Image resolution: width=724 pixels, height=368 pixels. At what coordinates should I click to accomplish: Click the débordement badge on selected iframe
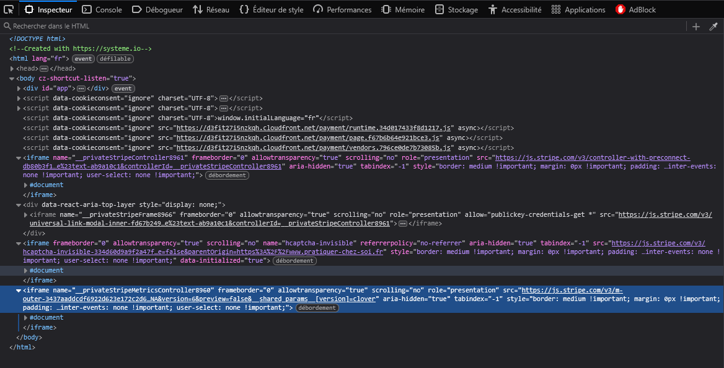317,308
